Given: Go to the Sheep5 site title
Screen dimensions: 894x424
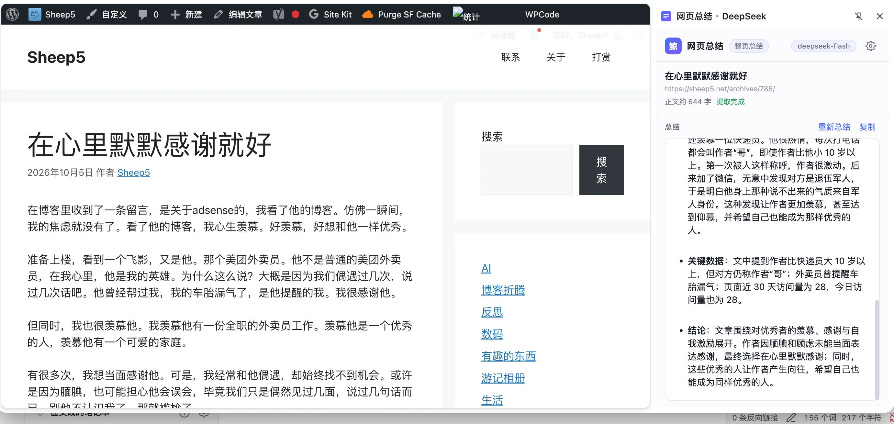Looking at the screenshot, I should click(56, 57).
